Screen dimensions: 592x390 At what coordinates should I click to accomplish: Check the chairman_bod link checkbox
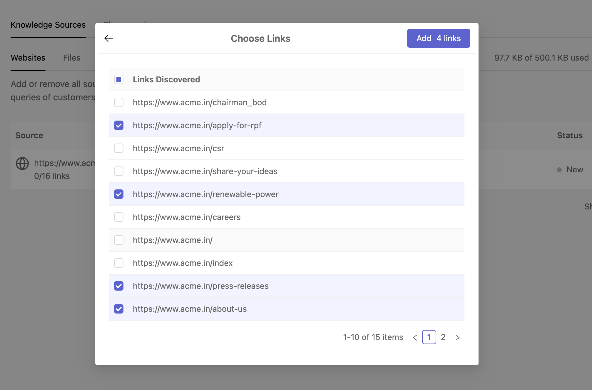point(119,102)
